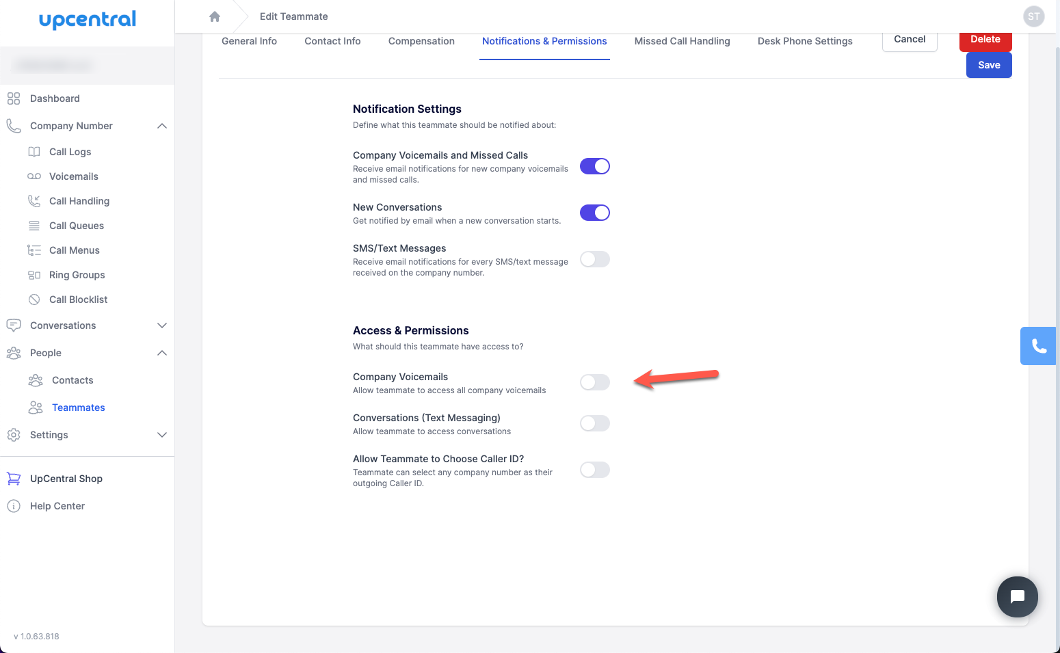Viewport: 1060px width, 653px height.
Task: Open Call Handling settings
Action: tap(79, 200)
